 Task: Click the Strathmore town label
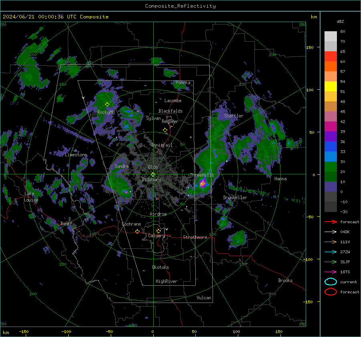[x=195, y=237]
